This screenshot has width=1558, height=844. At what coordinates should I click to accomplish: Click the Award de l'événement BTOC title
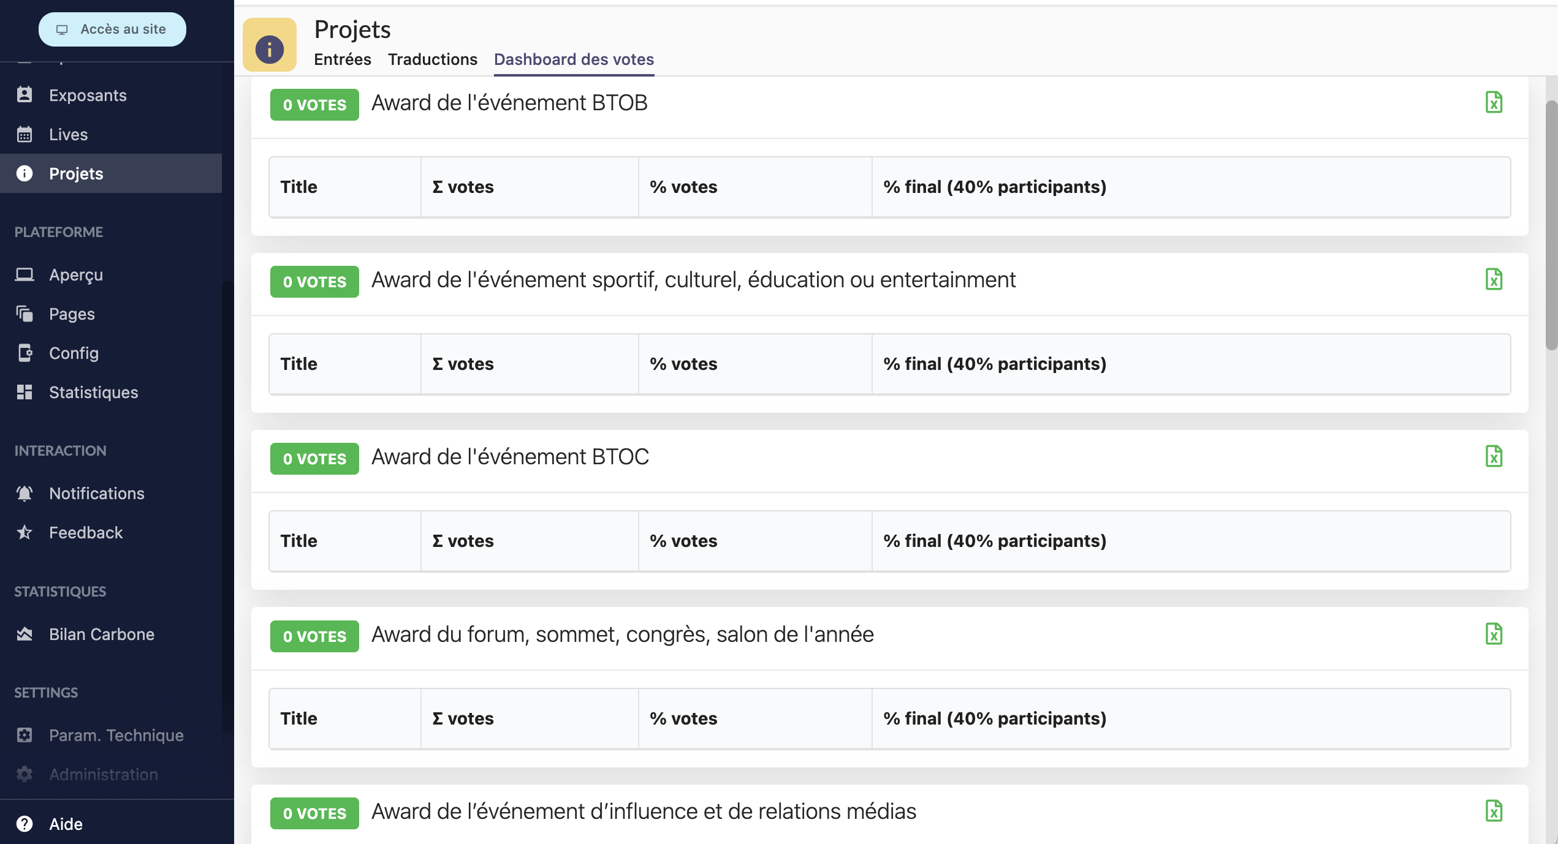click(510, 457)
